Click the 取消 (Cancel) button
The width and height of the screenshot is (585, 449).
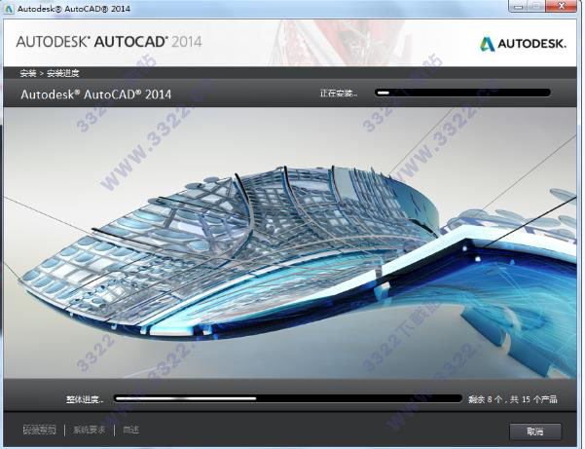click(535, 431)
